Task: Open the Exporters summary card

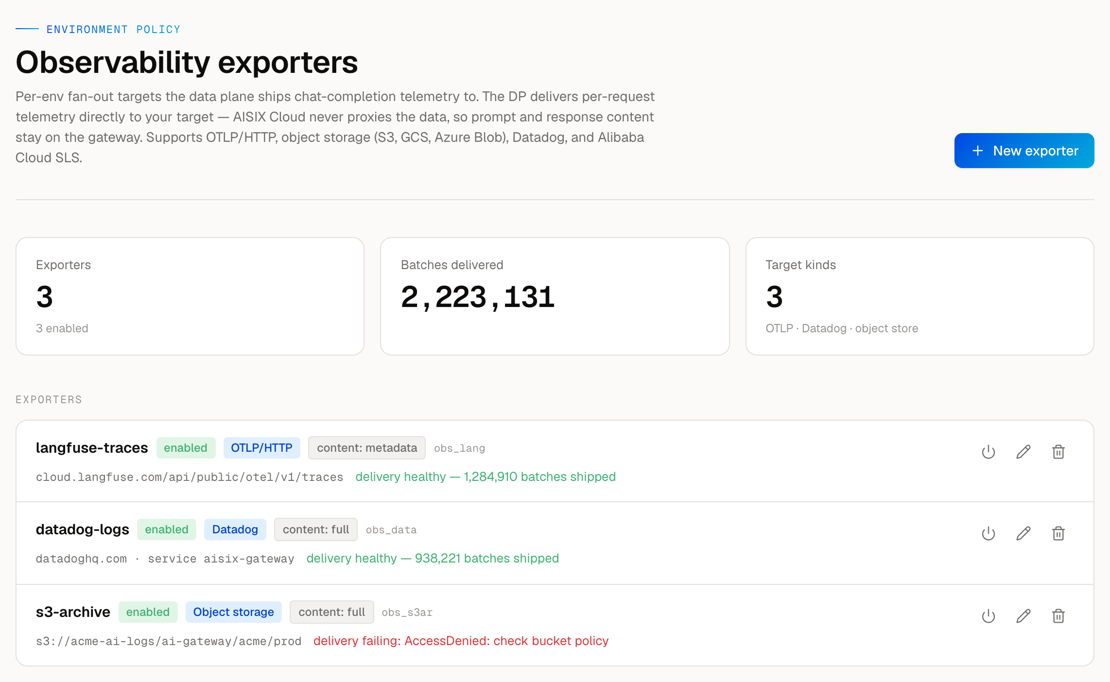Action: pos(190,296)
